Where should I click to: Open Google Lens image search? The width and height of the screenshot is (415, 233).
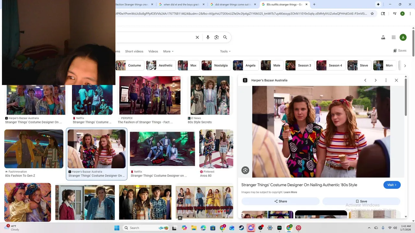point(217,37)
